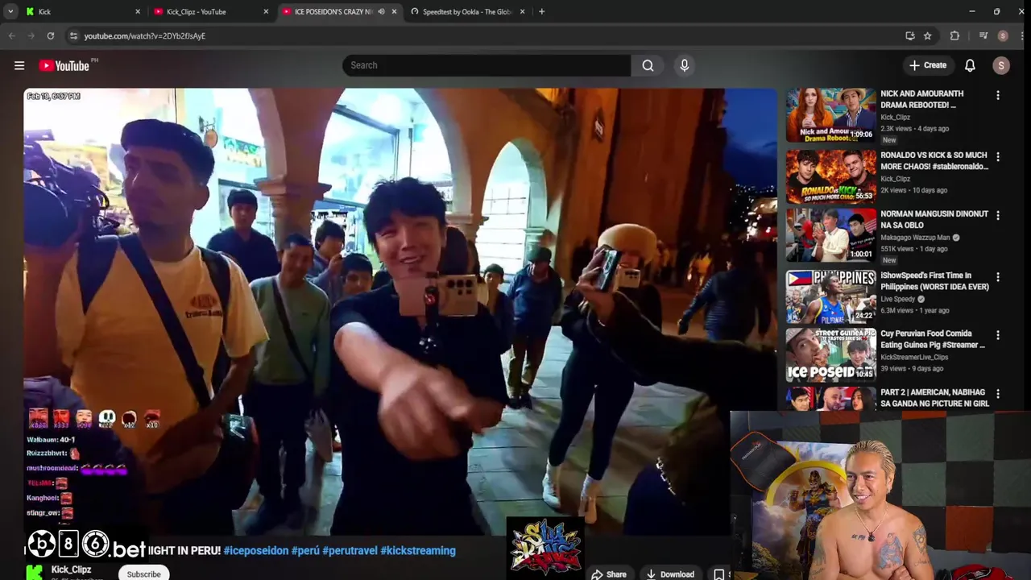This screenshot has height=580, width=1031.
Task: Open a new browser tab
Action: 541,11
